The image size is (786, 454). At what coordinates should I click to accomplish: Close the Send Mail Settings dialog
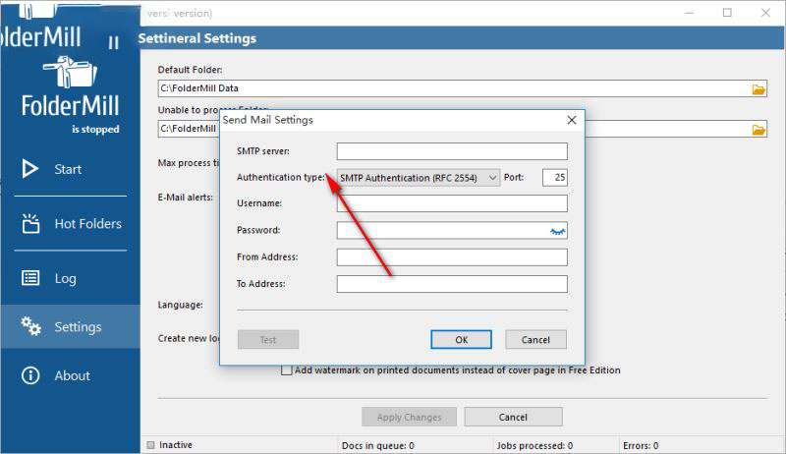coord(572,120)
